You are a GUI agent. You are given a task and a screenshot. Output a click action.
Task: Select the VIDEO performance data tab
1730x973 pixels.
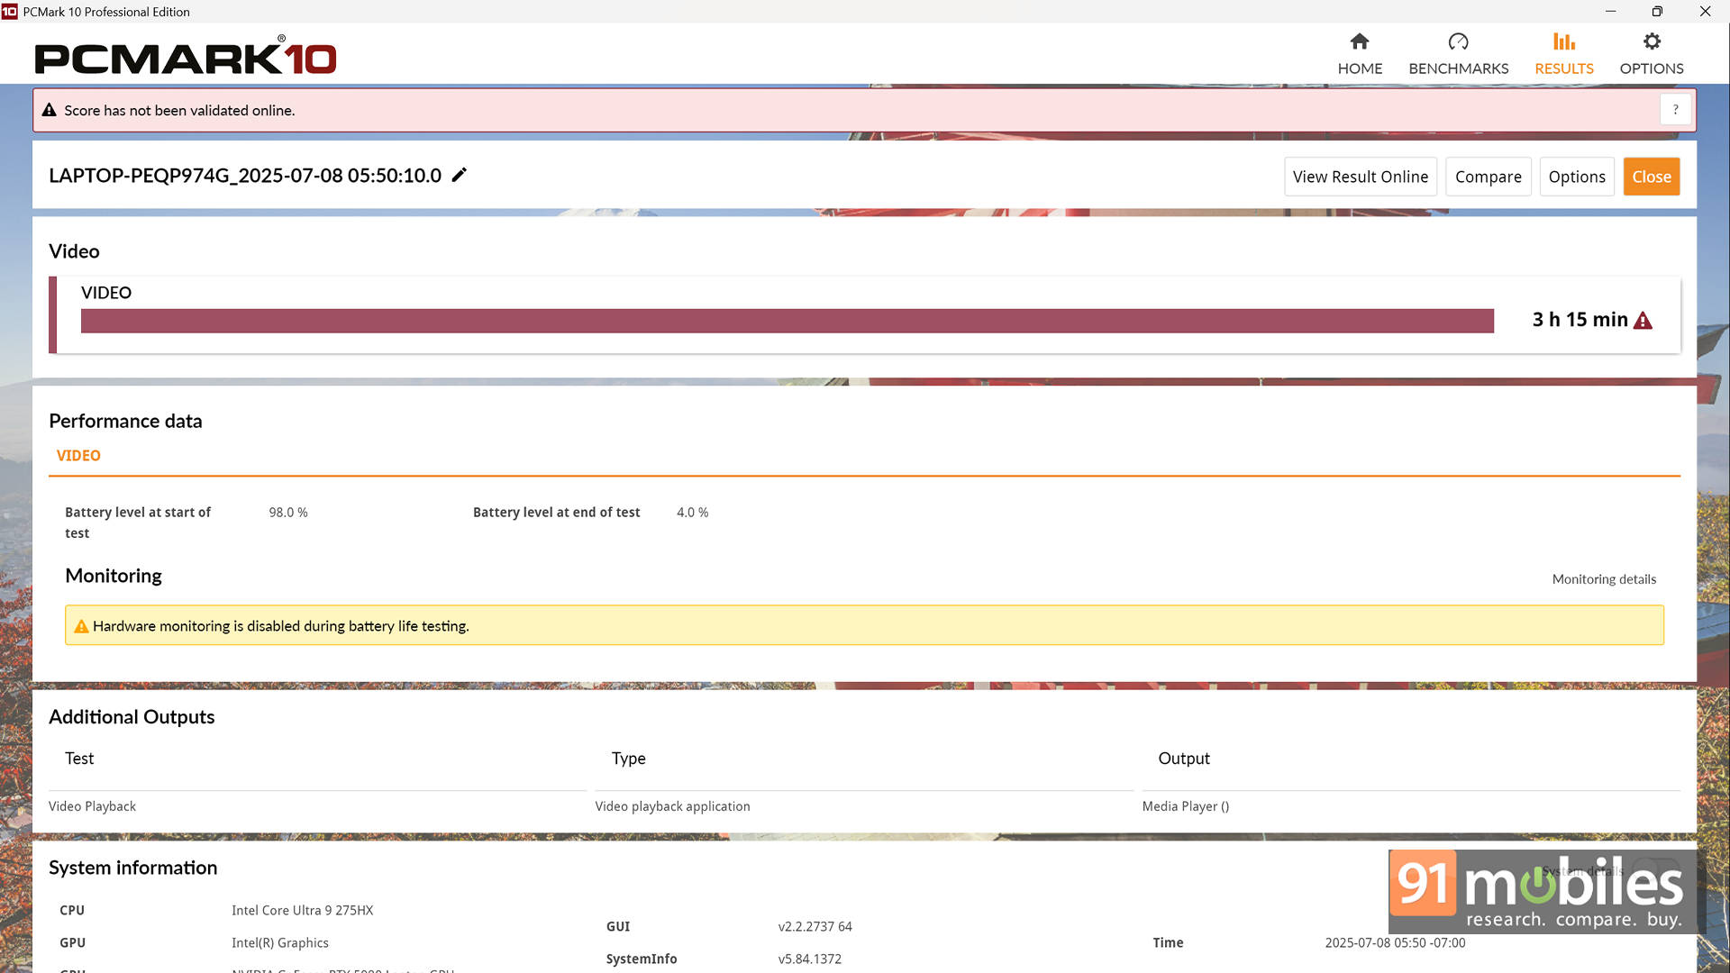pyautogui.click(x=78, y=456)
